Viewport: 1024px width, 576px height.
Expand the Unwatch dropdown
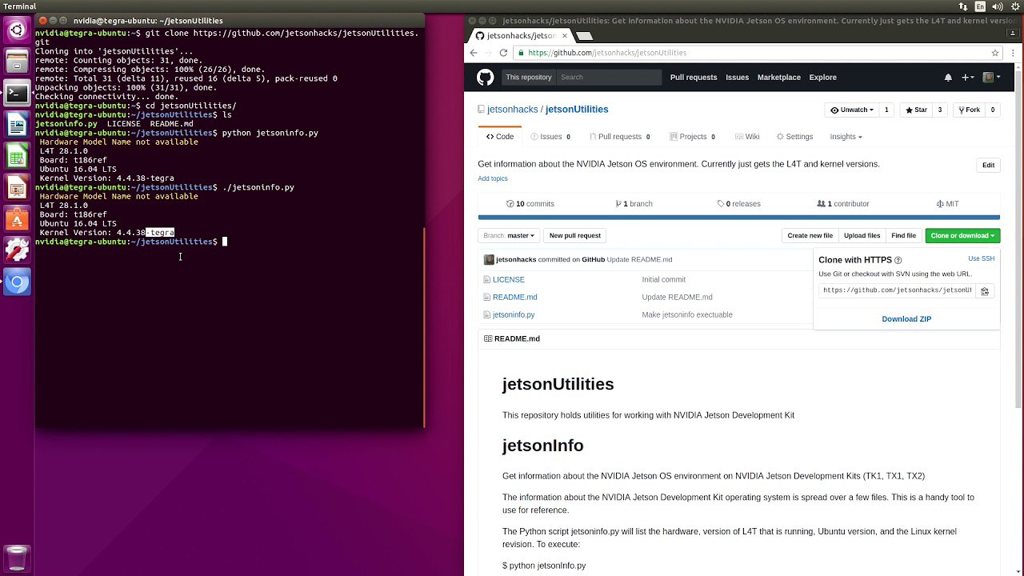(x=851, y=110)
